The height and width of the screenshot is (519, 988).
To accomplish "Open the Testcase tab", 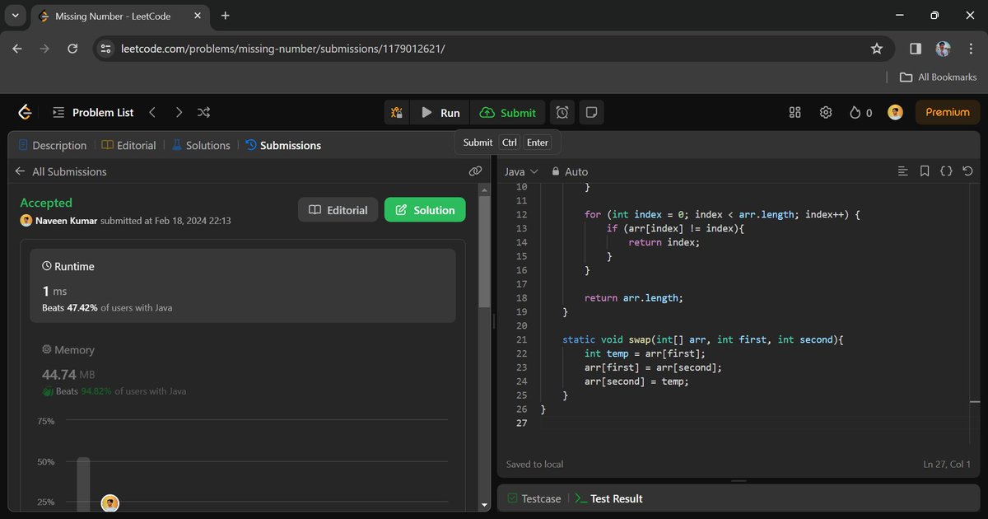I will click(x=534, y=498).
